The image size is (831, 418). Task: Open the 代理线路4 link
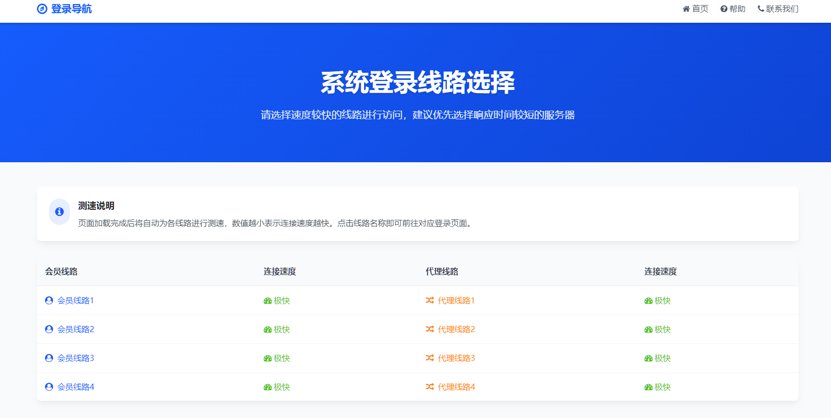[x=456, y=387]
